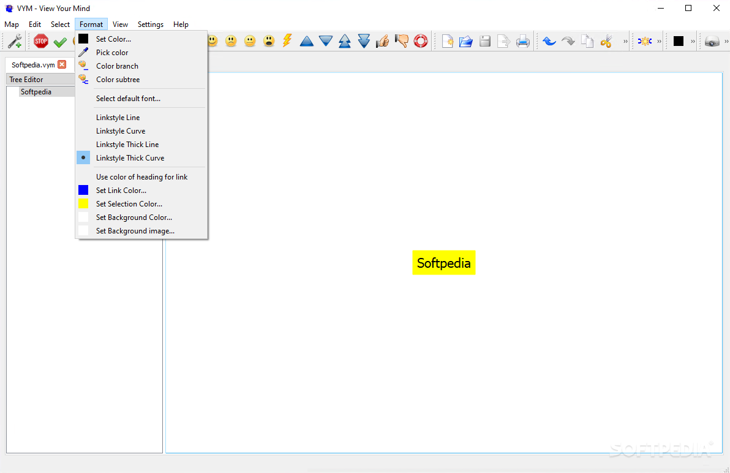The width and height of the screenshot is (730, 473).
Task: Click the yellow star branch toolbar icon
Action: pos(645,42)
